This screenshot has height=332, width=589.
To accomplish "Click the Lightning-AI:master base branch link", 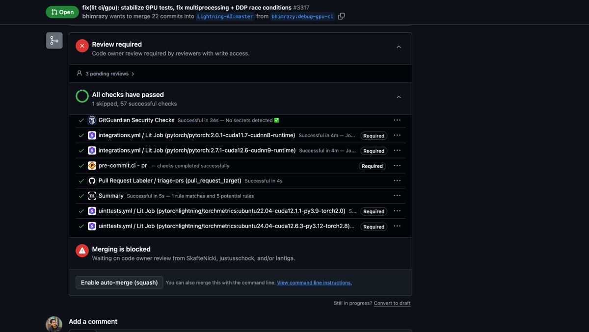I will tap(225, 16).
